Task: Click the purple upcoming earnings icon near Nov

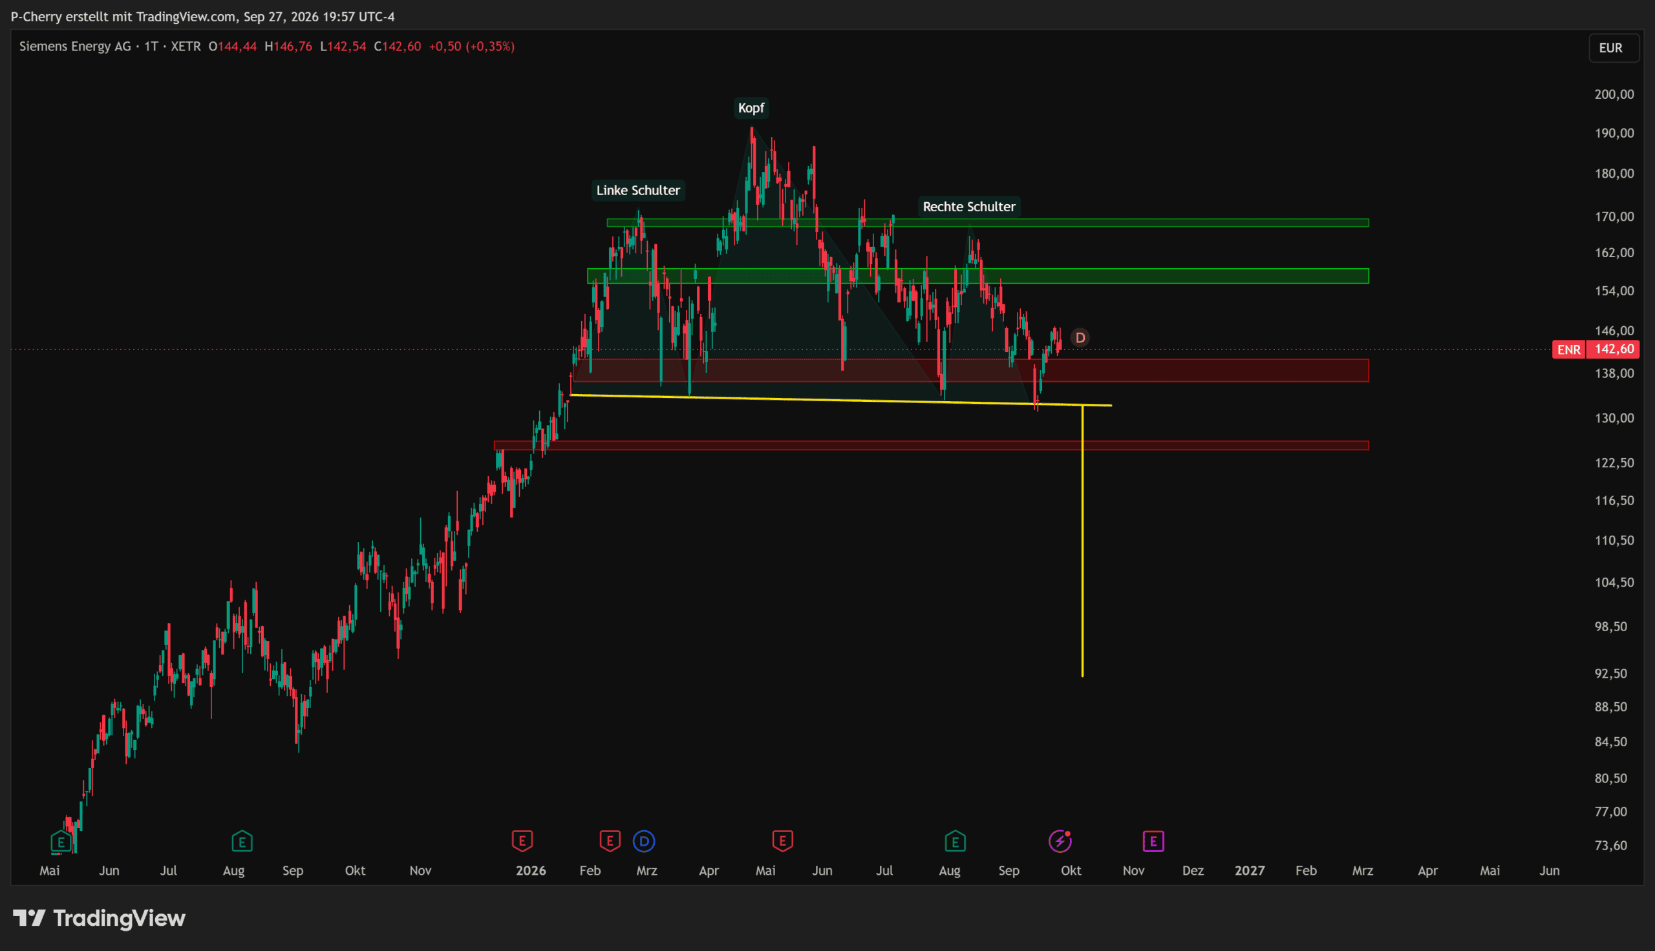Action: click(x=1153, y=841)
